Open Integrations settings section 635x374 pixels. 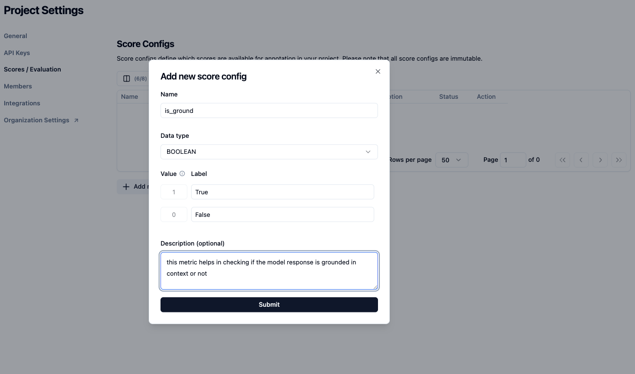pos(22,103)
